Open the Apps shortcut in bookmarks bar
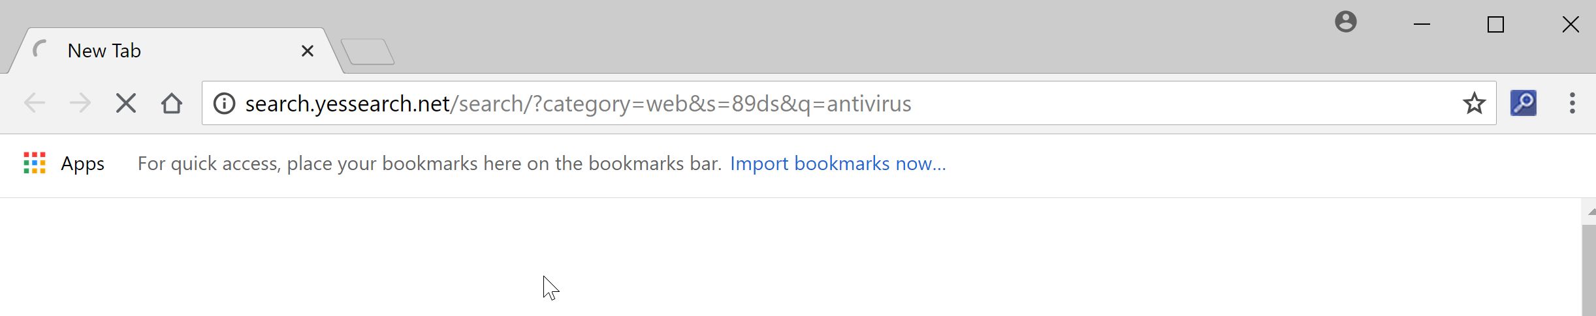Image resolution: width=1596 pixels, height=316 pixels. (x=64, y=164)
